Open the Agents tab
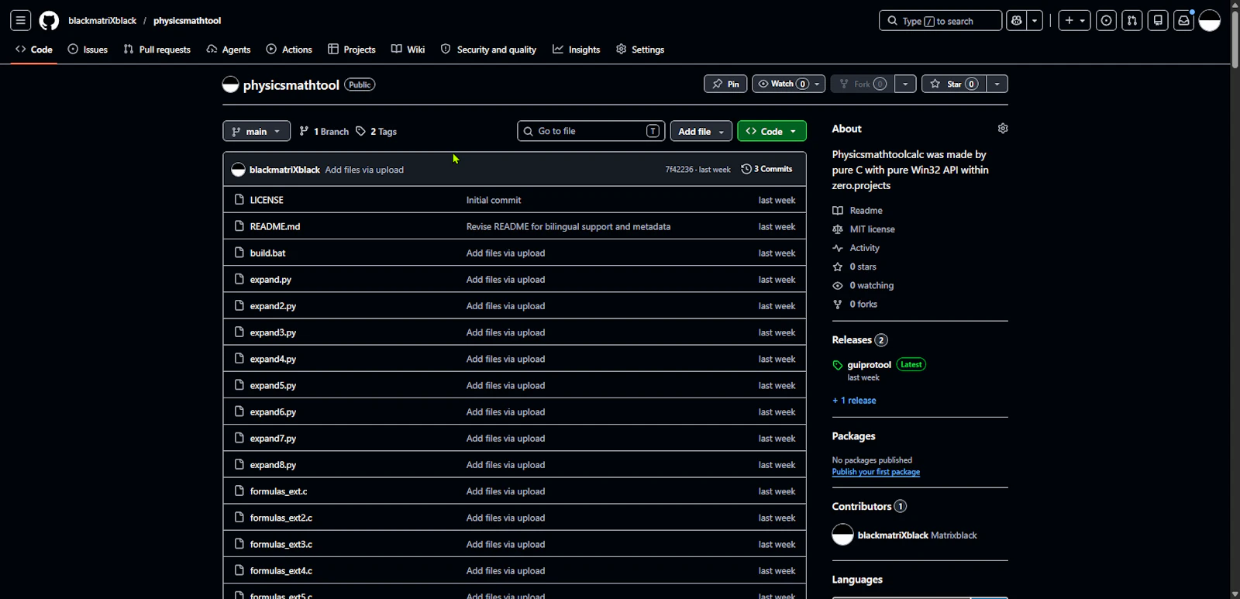This screenshot has height=599, width=1240. point(229,50)
